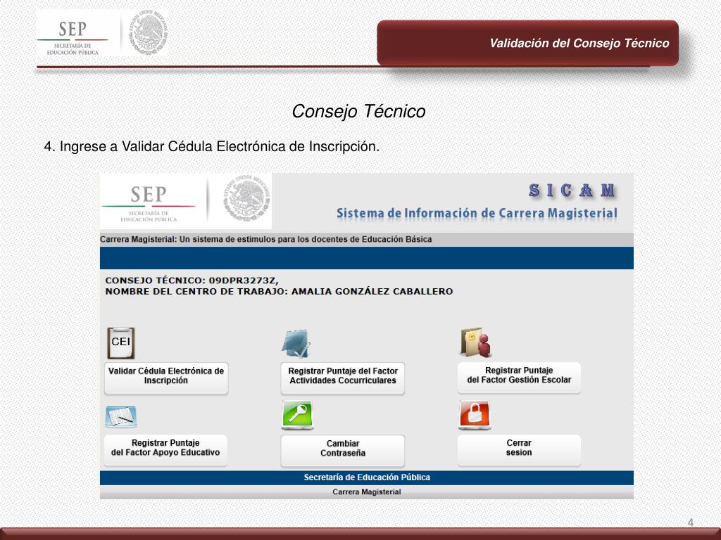Viewport: 721px width, 540px height.
Task: Click 'NOMBRE DEL CENTRO DE TRABAJO' line
Action: coord(279,292)
